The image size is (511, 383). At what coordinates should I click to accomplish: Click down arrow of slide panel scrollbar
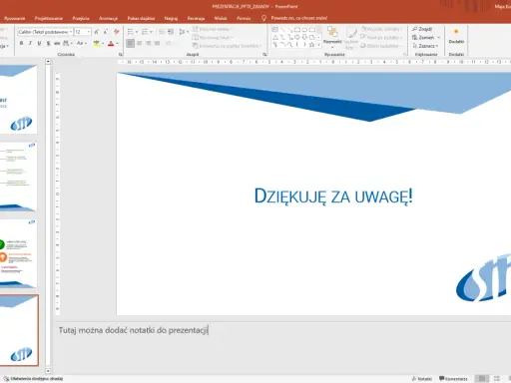point(48,371)
